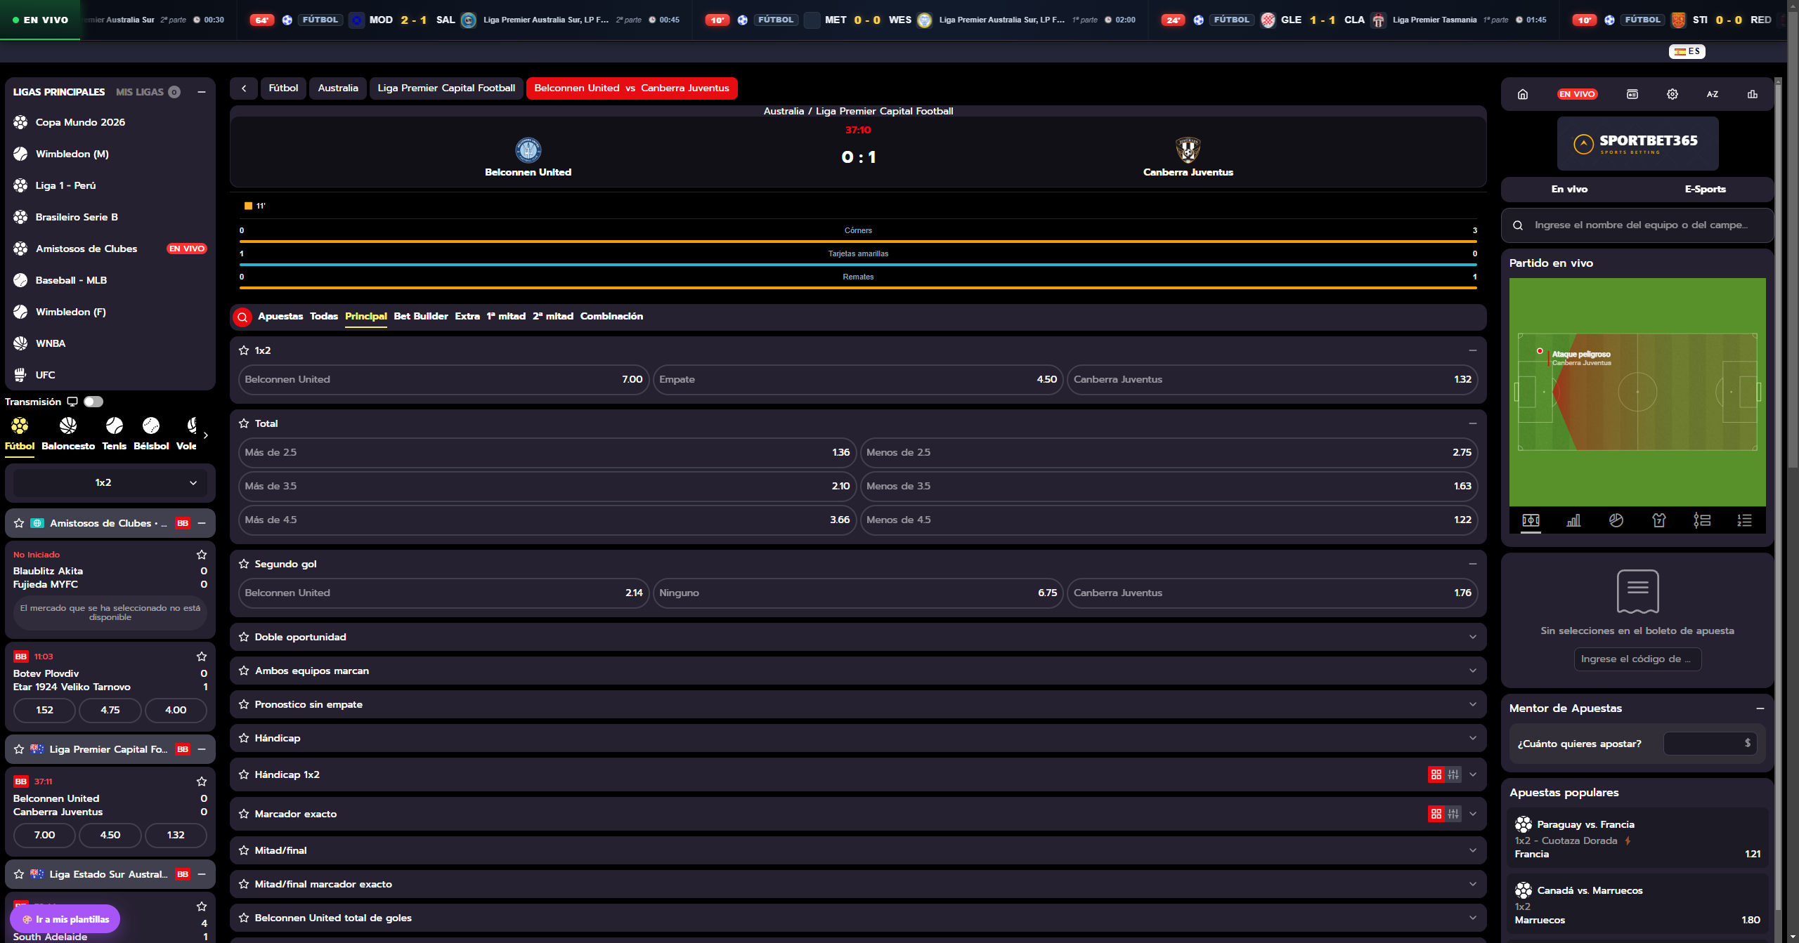Favorite the Amistosos de Clubes league header
This screenshot has height=943, width=1799.
point(19,523)
